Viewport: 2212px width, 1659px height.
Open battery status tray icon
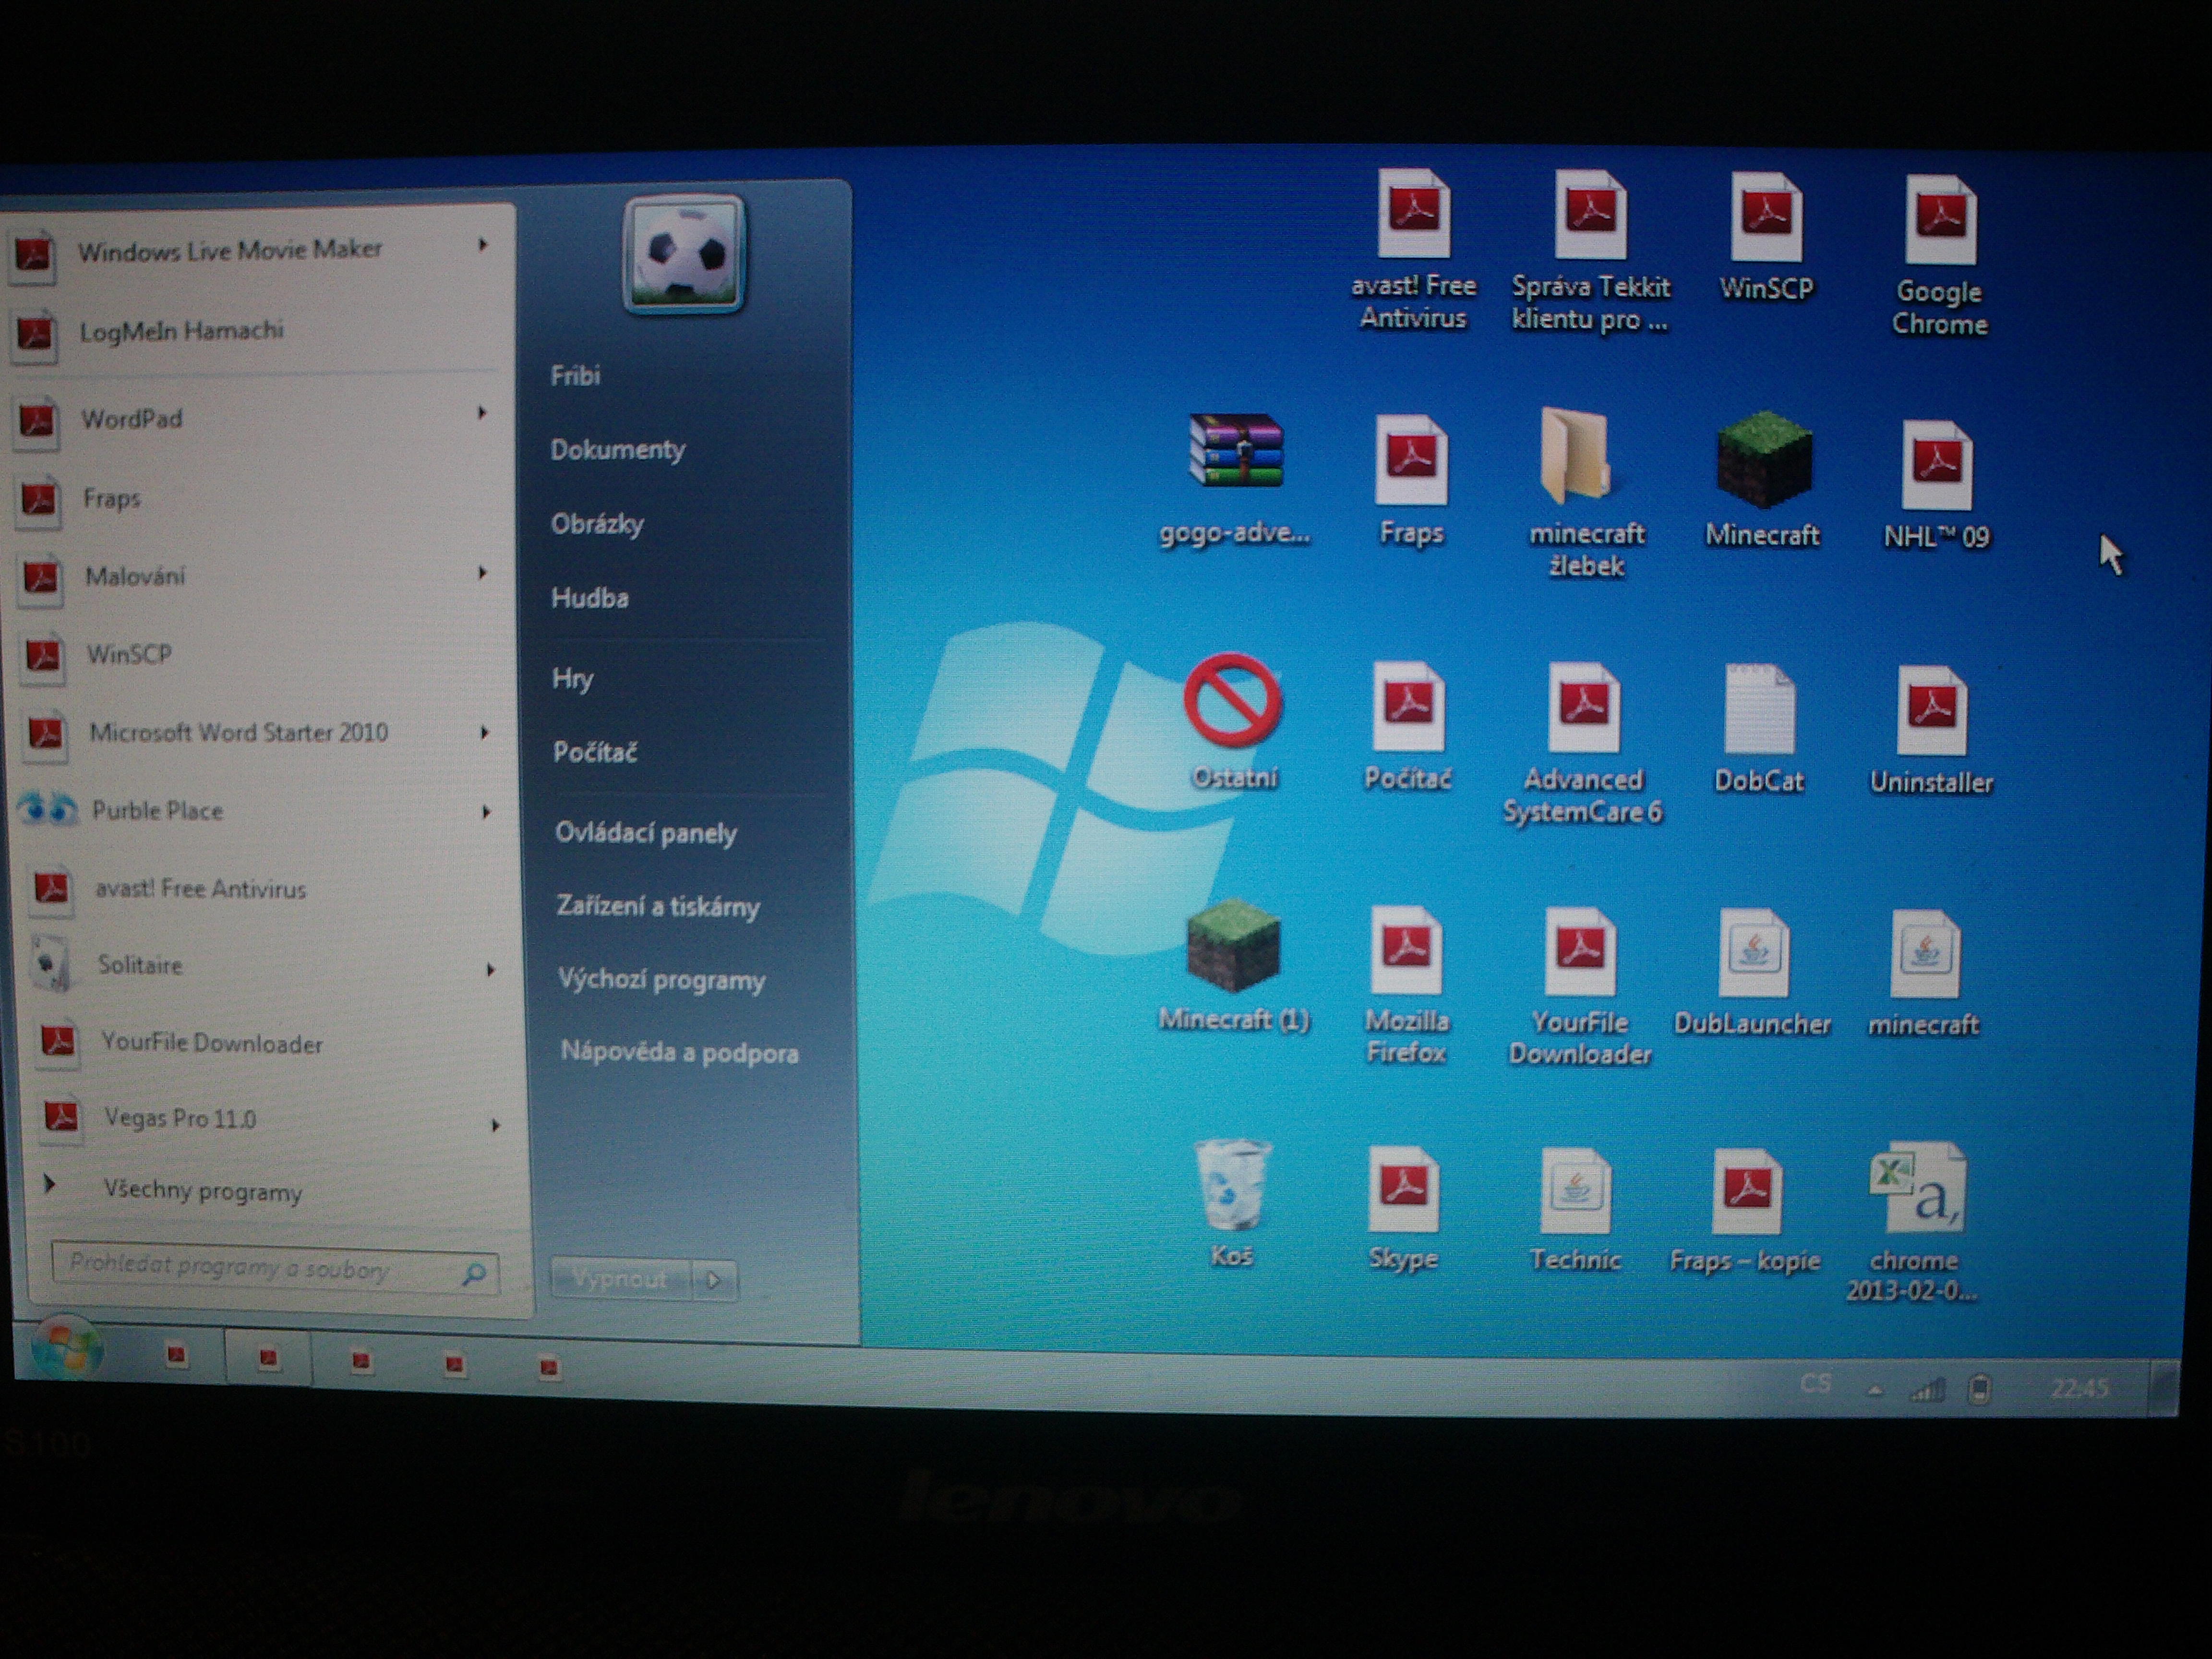pyautogui.click(x=1980, y=1390)
